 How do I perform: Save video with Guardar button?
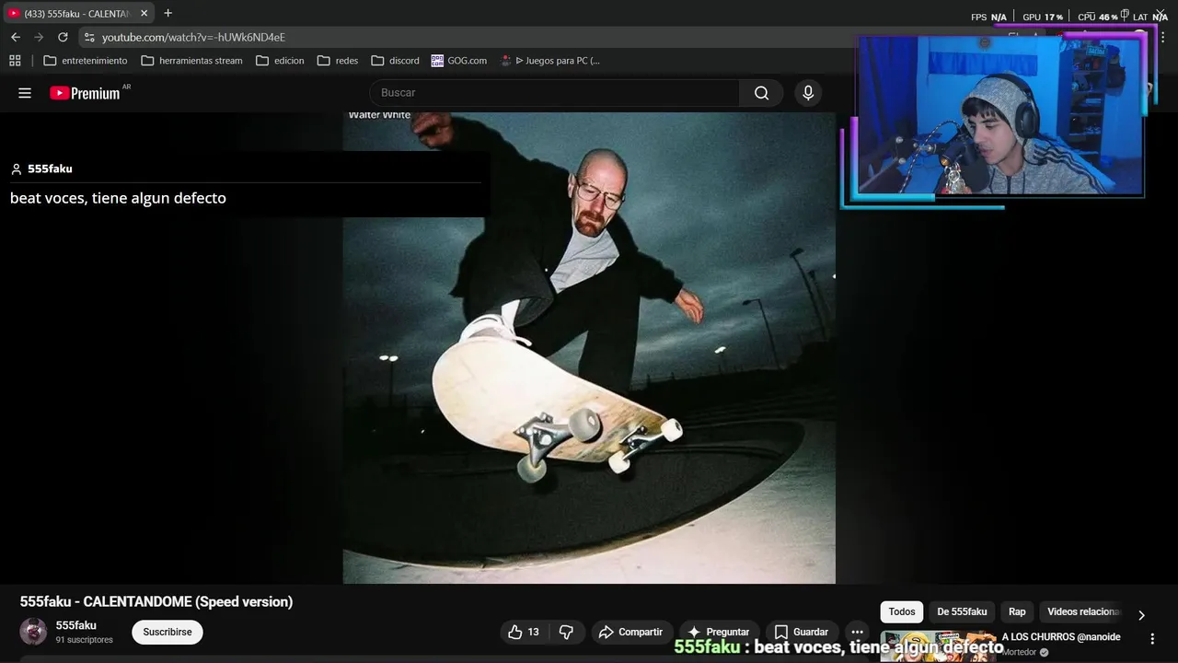pyautogui.click(x=801, y=633)
